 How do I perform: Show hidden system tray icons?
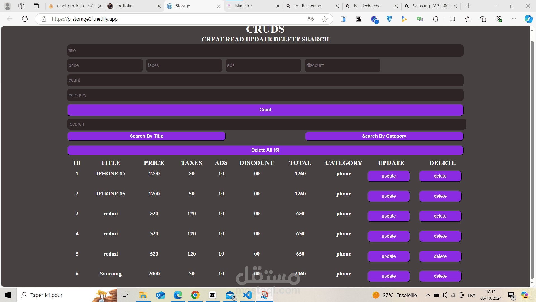428,295
